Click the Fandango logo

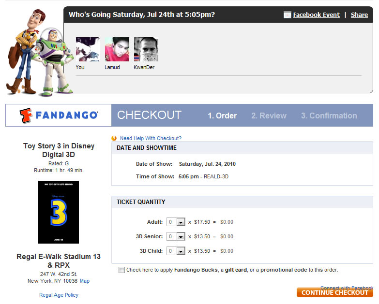(59, 116)
